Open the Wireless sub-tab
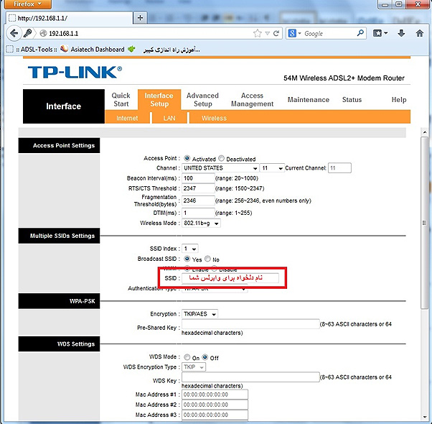 click(214, 118)
